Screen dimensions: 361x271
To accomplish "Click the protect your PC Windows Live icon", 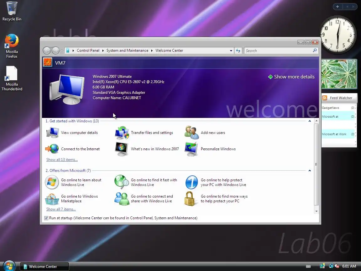I will pos(191,182).
